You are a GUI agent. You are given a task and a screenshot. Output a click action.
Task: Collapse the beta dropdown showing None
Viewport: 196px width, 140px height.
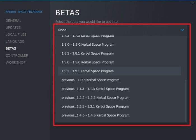pyautogui.click(x=121, y=30)
